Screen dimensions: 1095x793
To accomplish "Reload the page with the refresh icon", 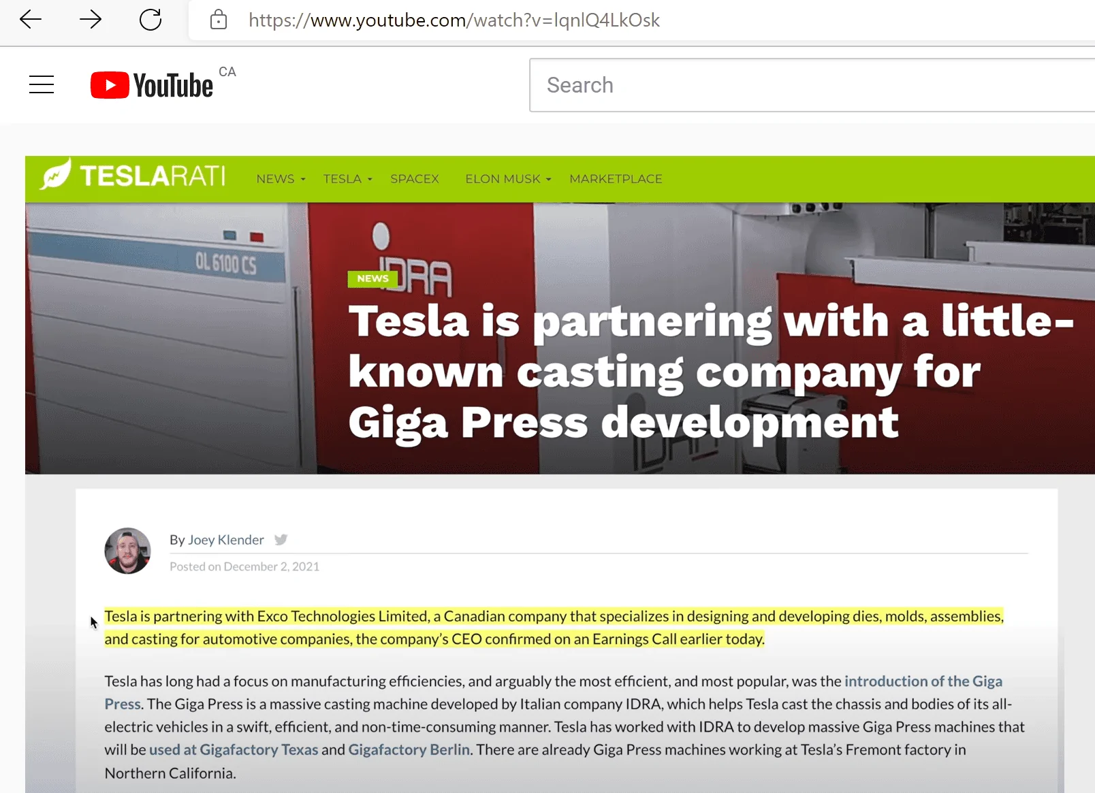I will click(150, 19).
